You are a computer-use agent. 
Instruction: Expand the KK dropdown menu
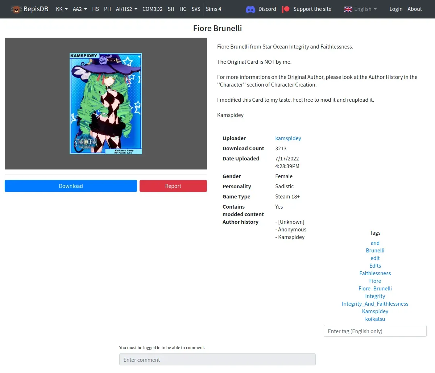tap(62, 9)
